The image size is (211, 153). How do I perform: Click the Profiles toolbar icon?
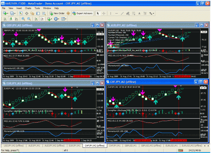click(x=12, y=13)
